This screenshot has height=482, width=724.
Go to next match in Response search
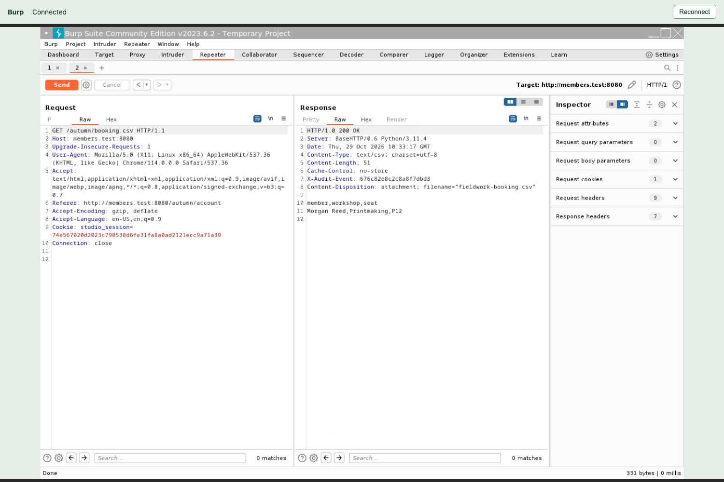click(339, 458)
